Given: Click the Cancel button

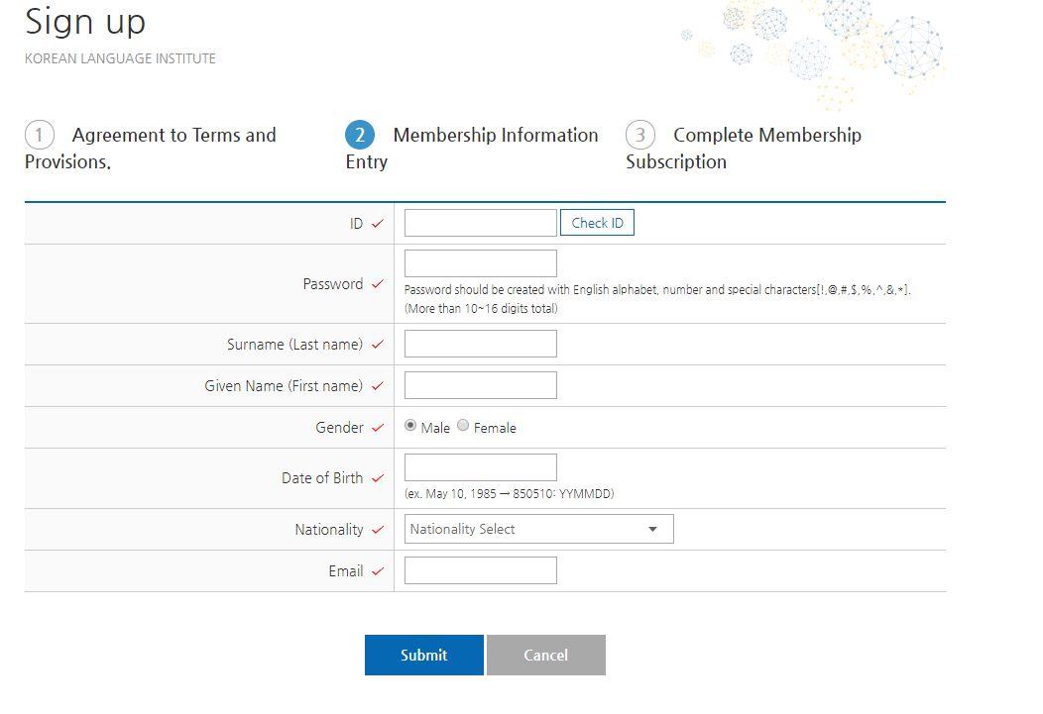Looking at the screenshot, I should pyautogui.click(x=545, y=655).
